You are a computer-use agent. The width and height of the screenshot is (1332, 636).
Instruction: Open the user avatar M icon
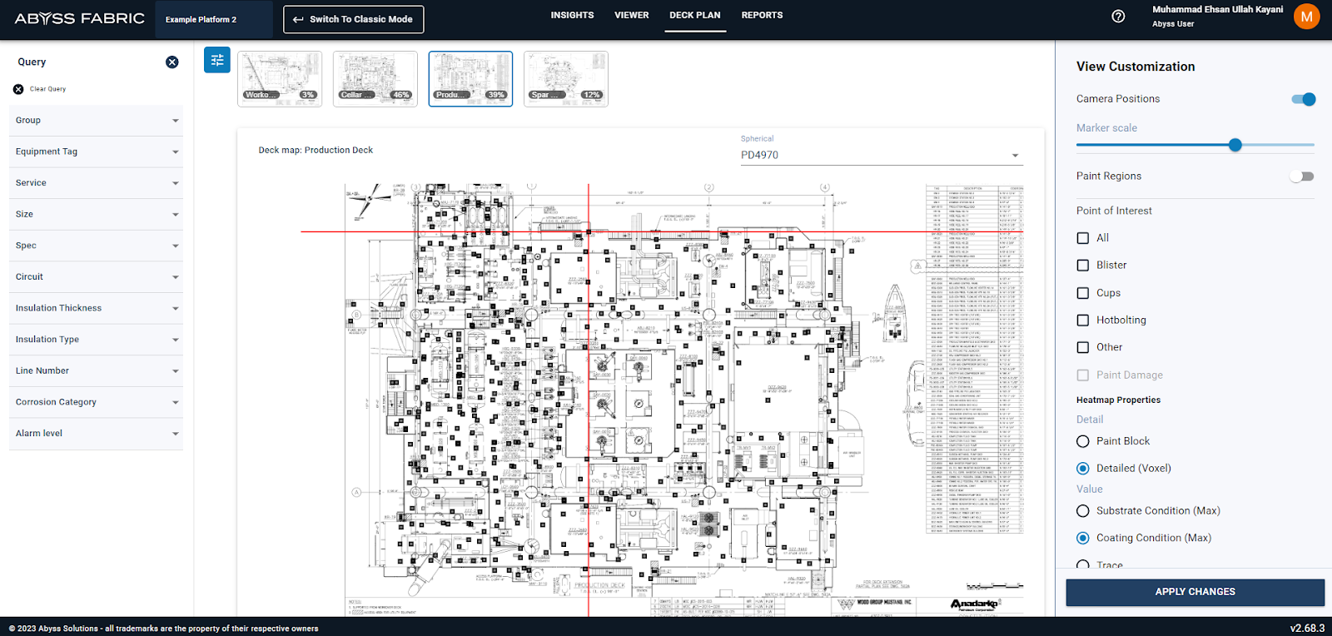click(1306, 17)
